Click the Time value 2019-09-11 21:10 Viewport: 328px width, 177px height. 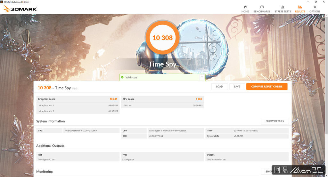[x=246, y=130]
